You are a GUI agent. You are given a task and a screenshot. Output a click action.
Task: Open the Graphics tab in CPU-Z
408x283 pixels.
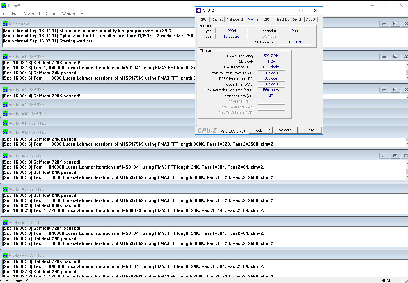283,19
